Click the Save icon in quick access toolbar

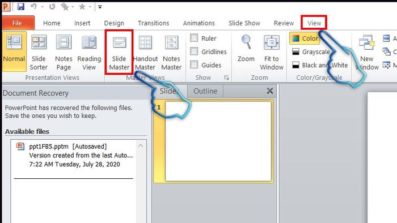tap(21, 7)
